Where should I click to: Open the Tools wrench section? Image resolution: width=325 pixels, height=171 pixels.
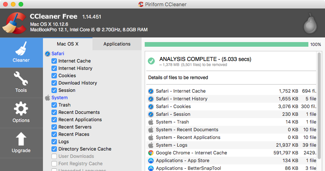pyautogui.click(x=21, y=83)
